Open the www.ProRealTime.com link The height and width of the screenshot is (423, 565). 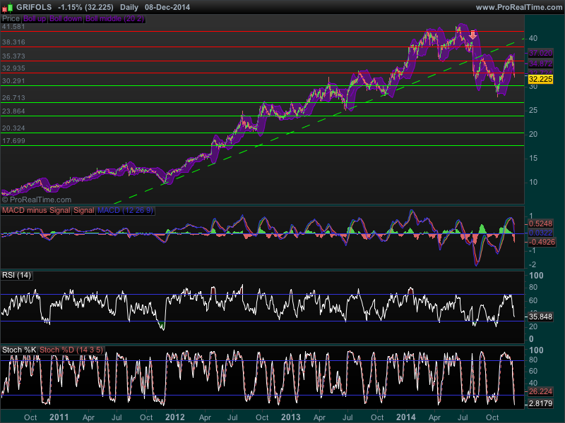point(519,7)
